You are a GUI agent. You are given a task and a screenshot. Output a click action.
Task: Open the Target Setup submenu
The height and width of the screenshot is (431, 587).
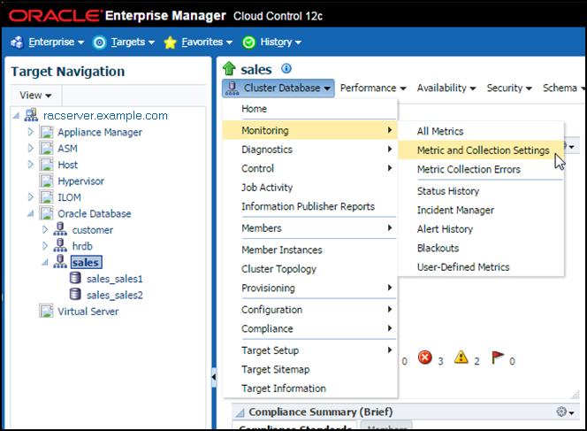tap(309, 350)
